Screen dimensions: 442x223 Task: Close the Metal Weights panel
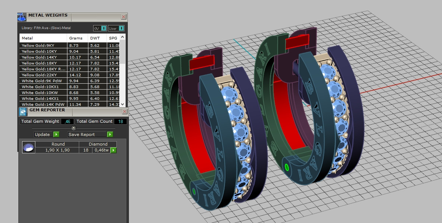click(x=124, y=17)
